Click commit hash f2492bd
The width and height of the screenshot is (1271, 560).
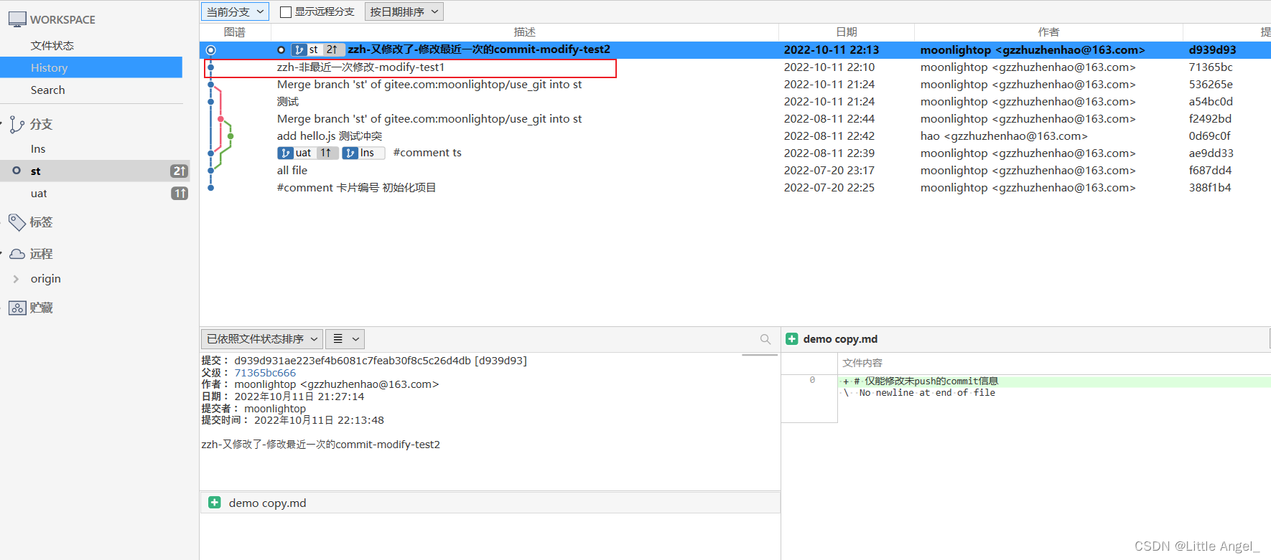click(x=1210, y=119)
